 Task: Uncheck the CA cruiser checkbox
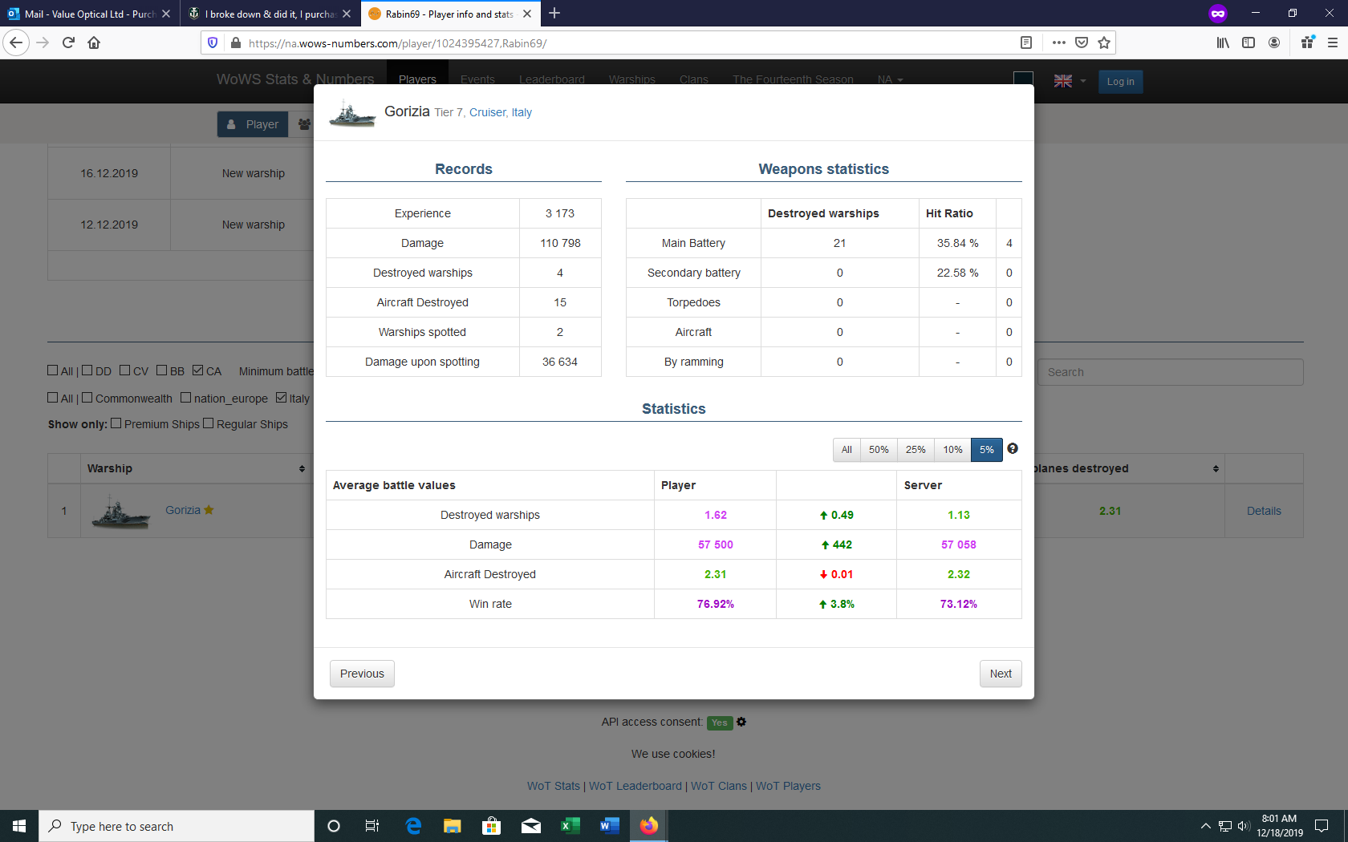pyautogui.click(x=198, y=370)
